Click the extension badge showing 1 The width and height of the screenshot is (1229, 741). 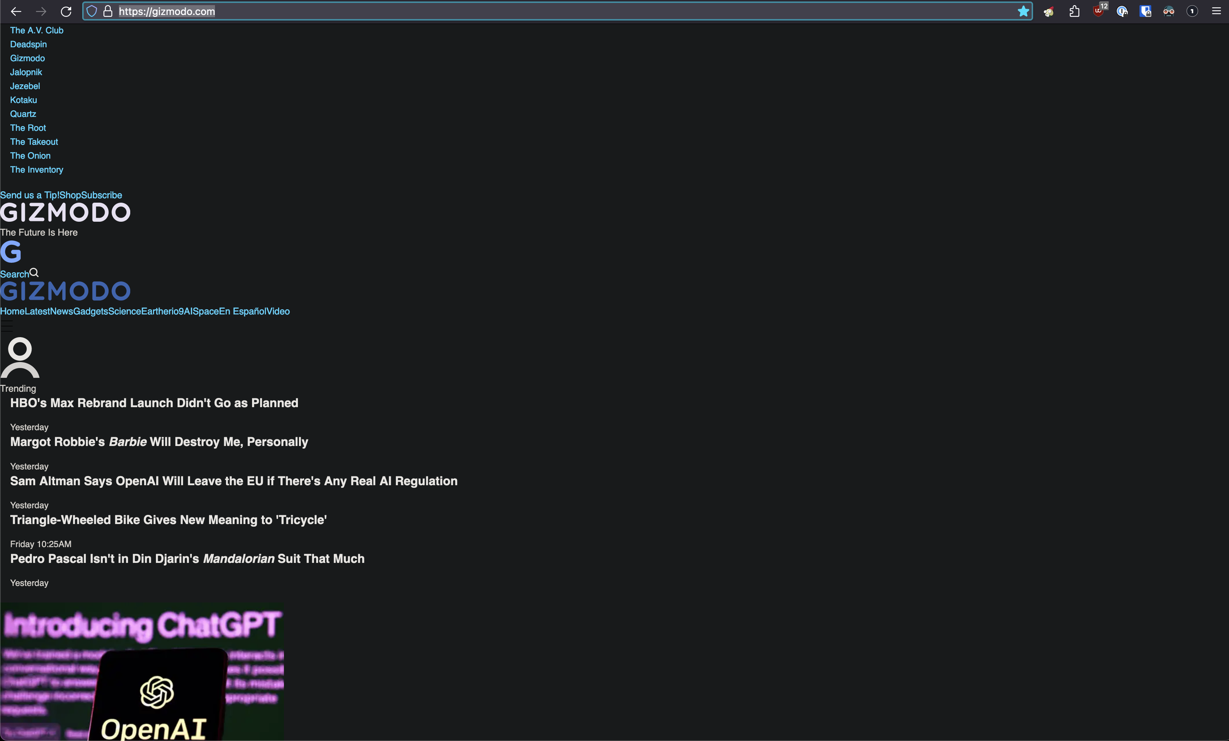pos(1192,11)
